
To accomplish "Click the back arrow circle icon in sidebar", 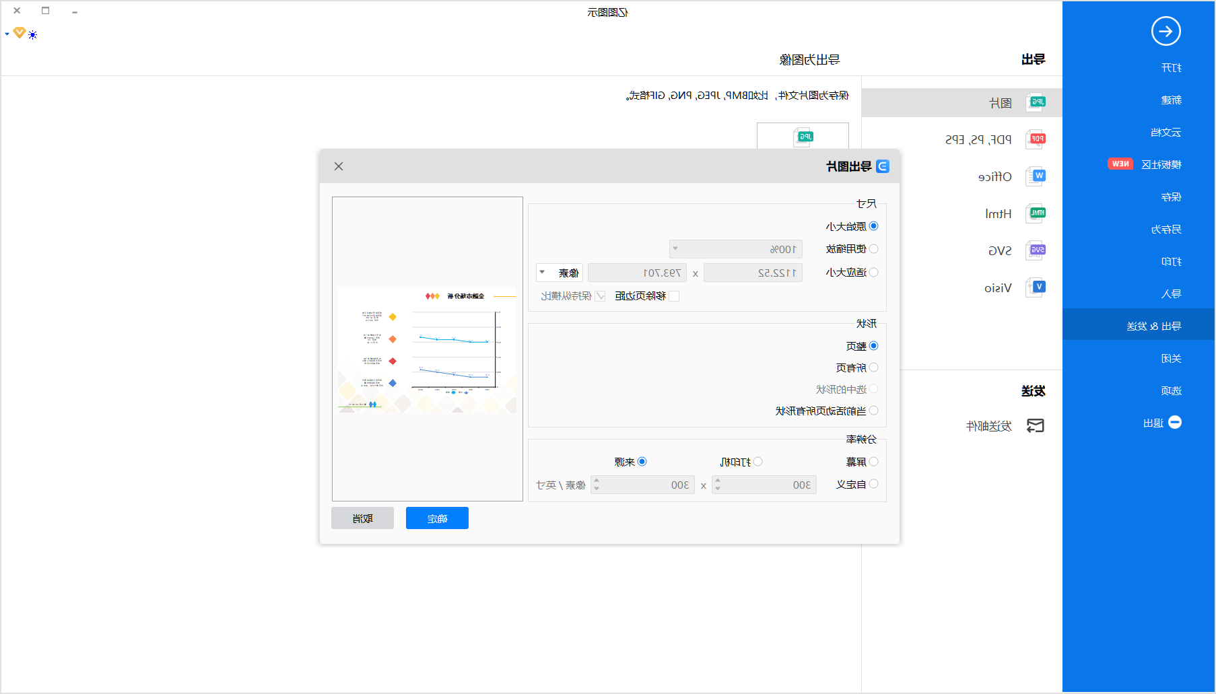I will tap(1166, 31).
